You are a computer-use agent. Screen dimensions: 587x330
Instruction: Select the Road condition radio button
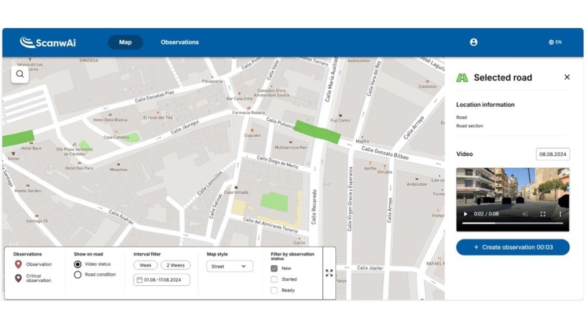(78, 275)
